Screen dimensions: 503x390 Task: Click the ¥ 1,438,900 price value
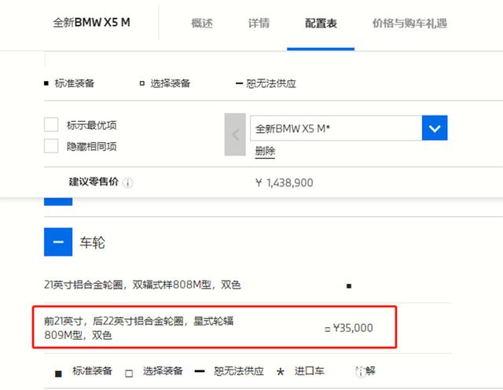click(285, 182)
